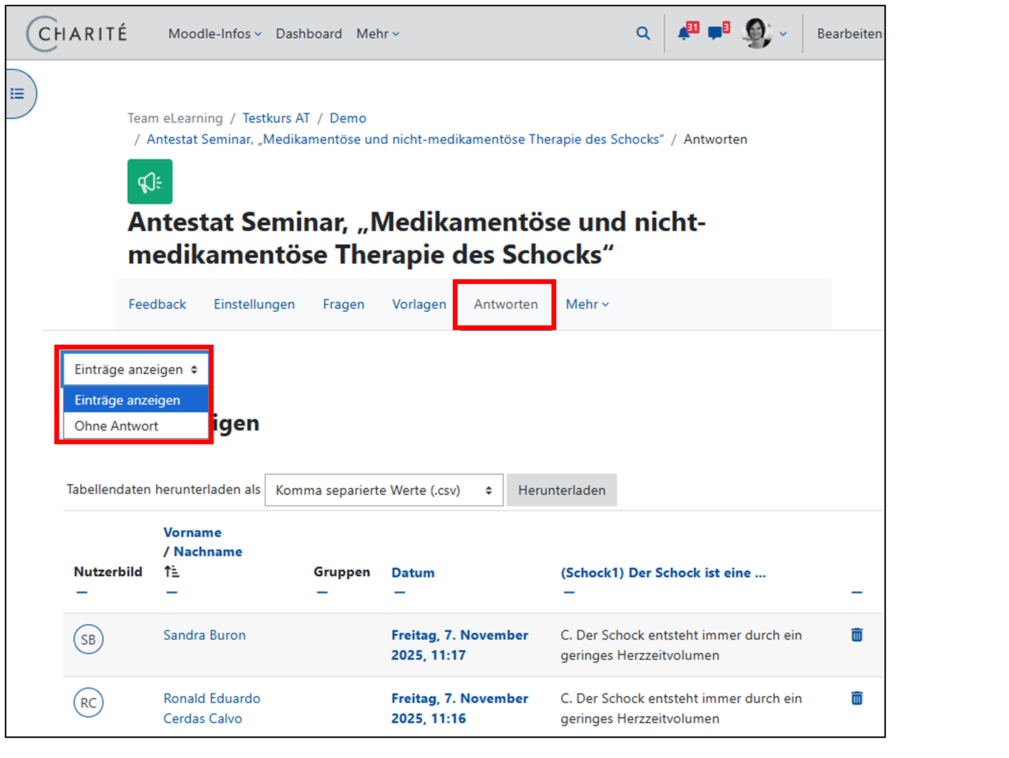Collapse the Datum column
Image resolution: width=1009 pixels, height=758 pixels.
(400, 593)
